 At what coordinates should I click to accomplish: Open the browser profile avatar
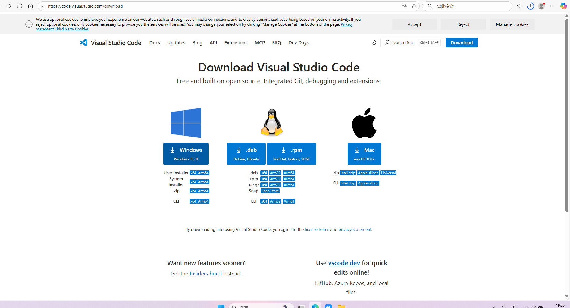[541, 6]
